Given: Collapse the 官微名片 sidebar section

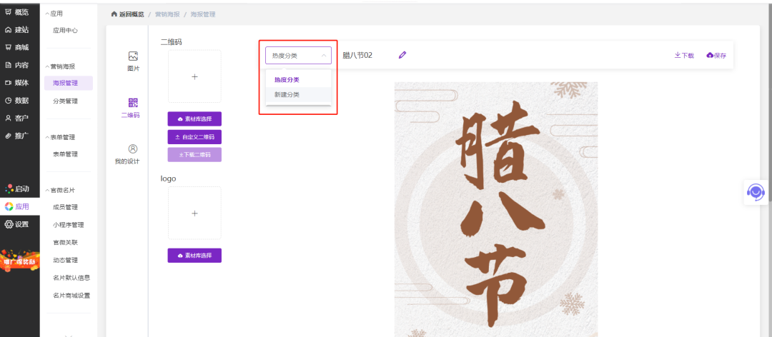Looking at the screenshot, I should [x=47, y=191].
